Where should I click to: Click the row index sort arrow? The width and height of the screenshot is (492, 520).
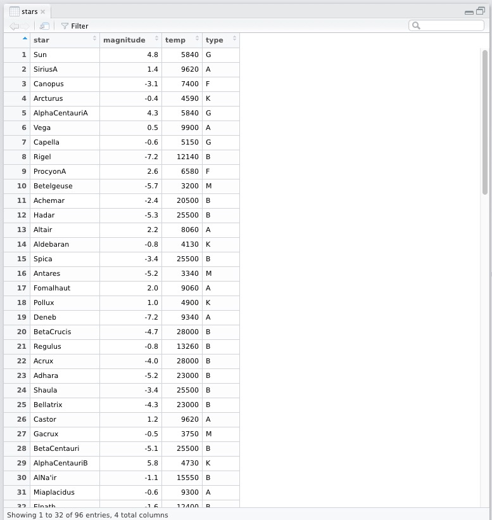tap(25, 39)
